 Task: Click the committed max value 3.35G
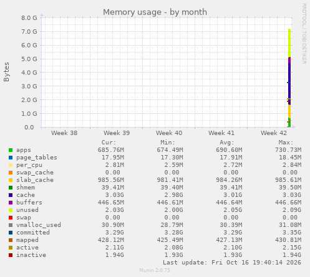pyautogui.click(x=292, y=233)
